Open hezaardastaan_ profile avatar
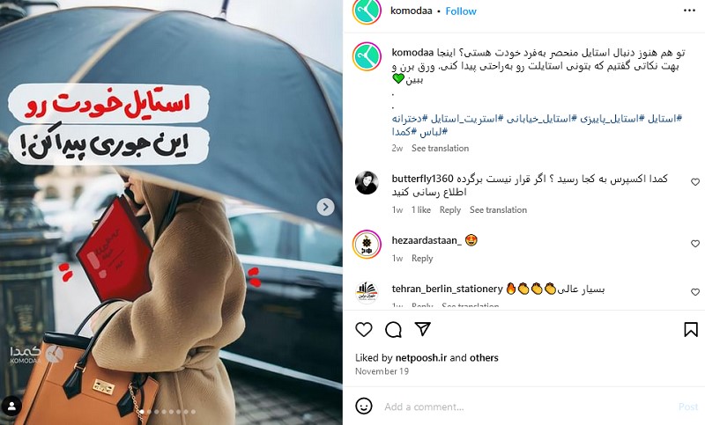The image size is (705, 425). [x=367, y=245]
